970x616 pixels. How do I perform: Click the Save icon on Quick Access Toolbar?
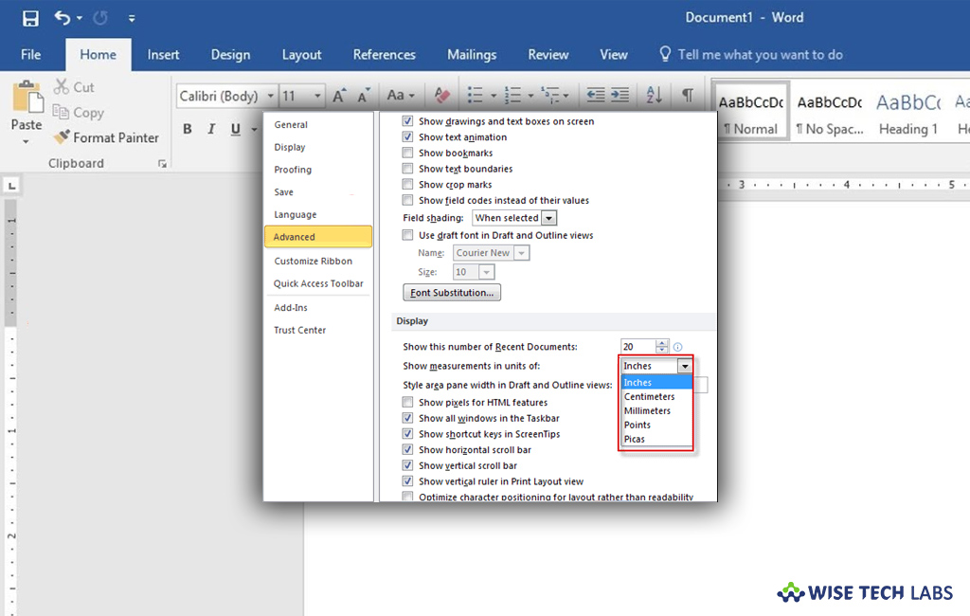(29, 17)
